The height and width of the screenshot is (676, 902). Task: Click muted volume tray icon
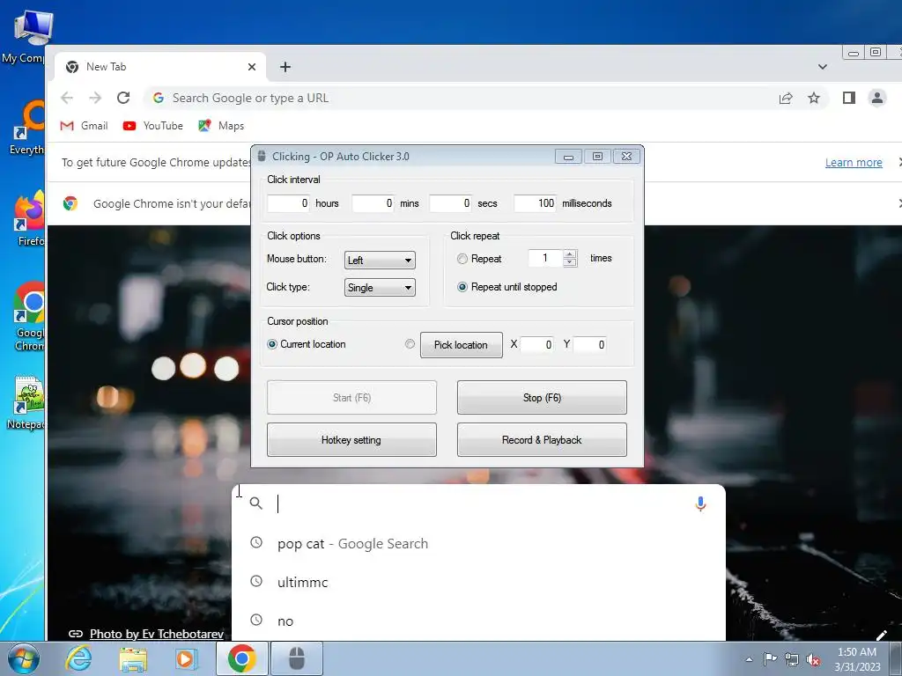(x=813, y=659)
